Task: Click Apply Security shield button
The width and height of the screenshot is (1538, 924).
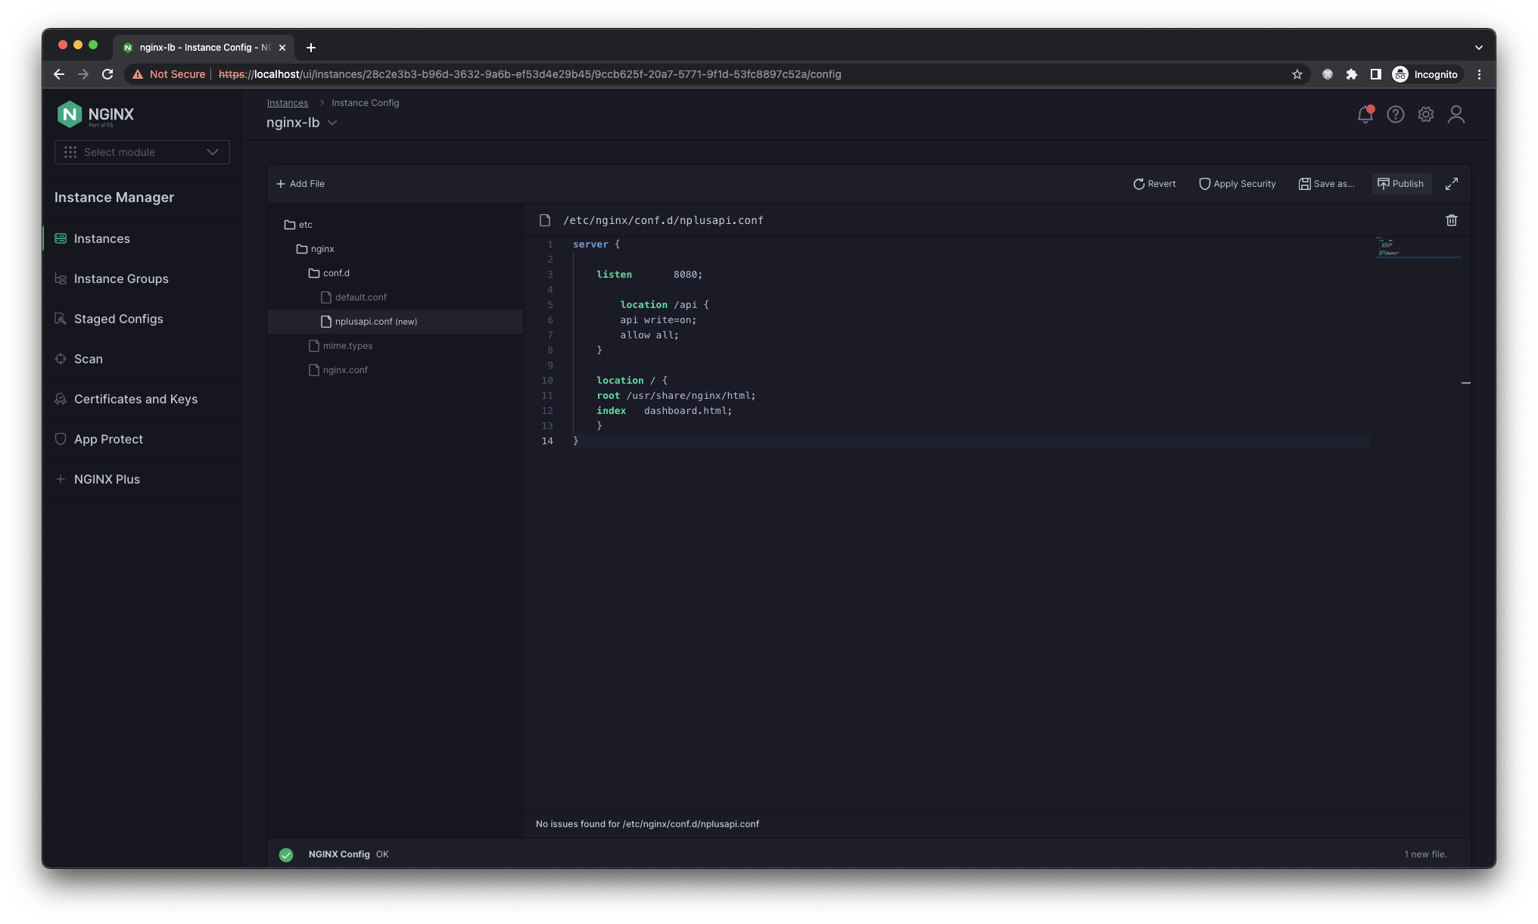Action: (x=1237, y=184)
